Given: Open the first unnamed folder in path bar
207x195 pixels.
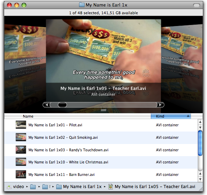Looking at the screenshot, I should coord(33,187).
